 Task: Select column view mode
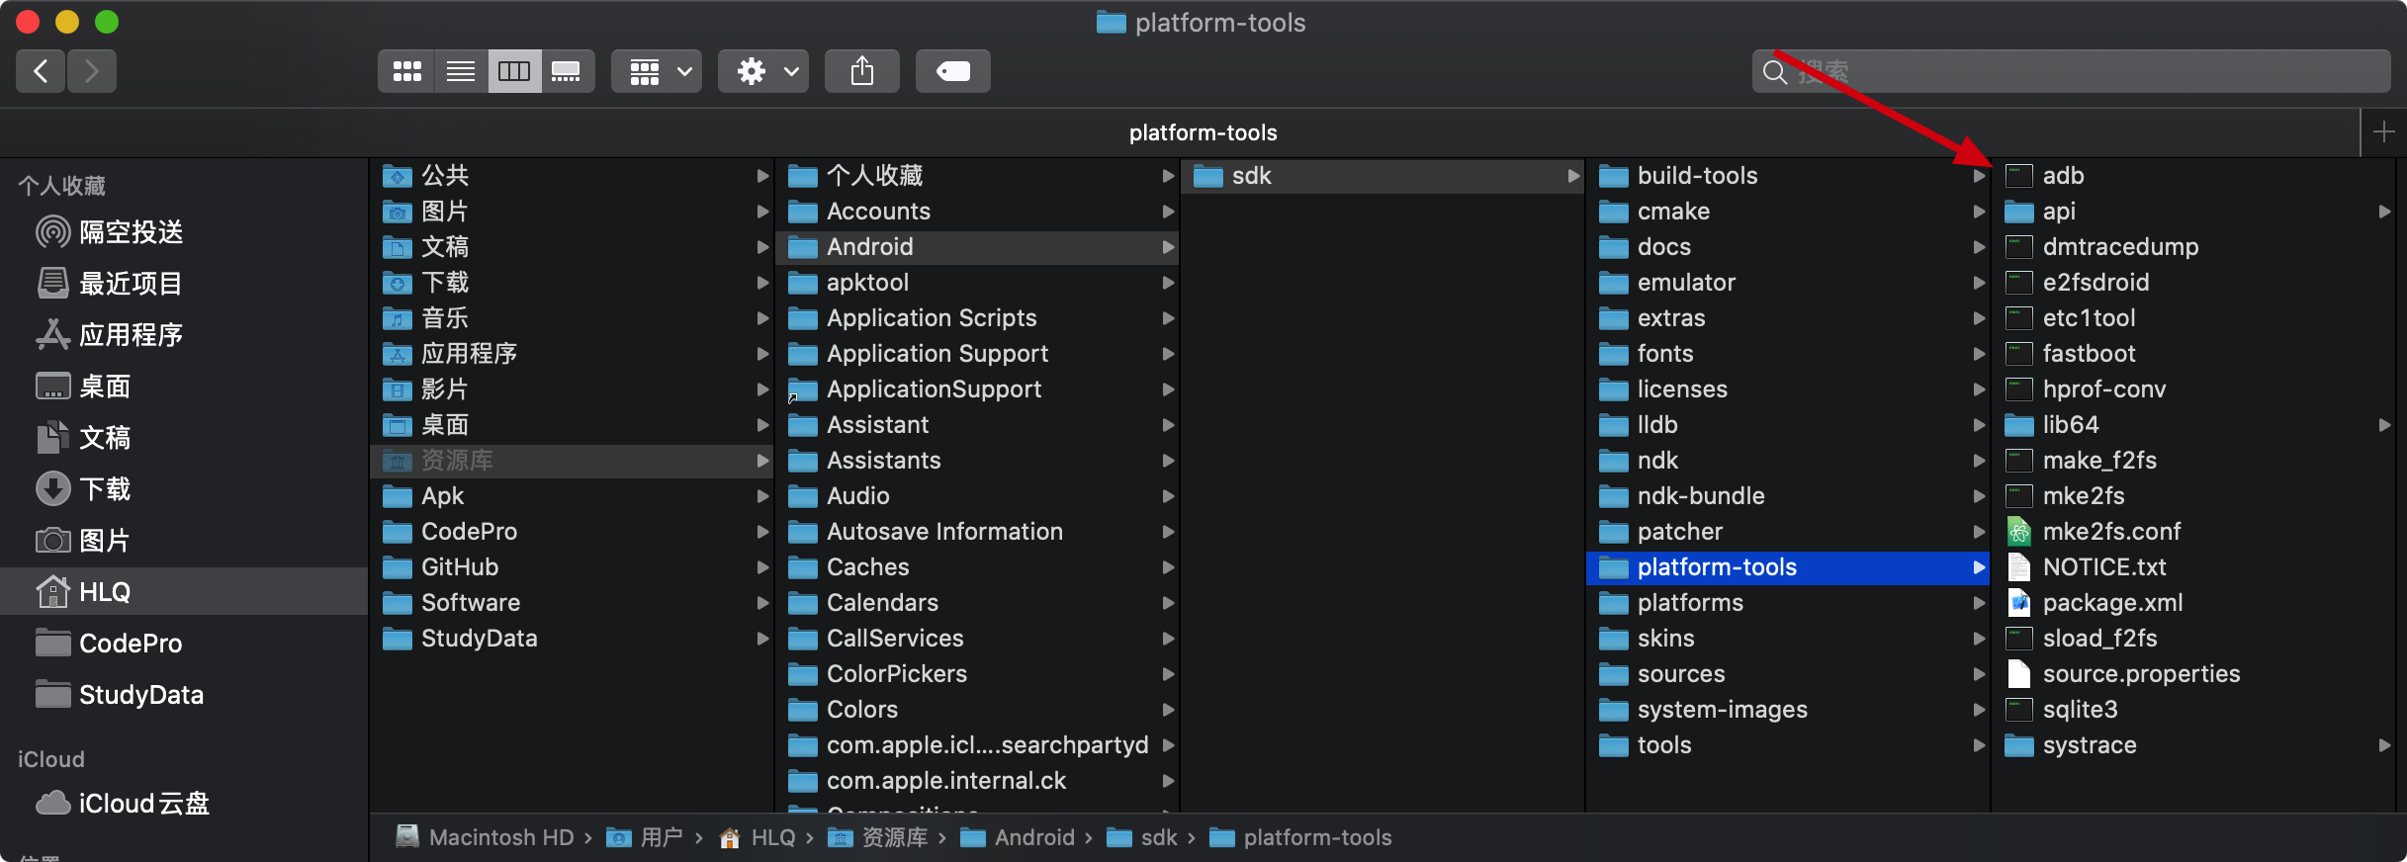click(514, 71)
